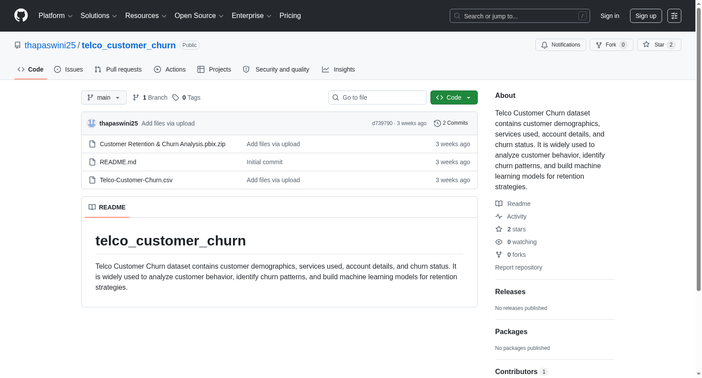Click the eye icon beside 0 watching
The image size is (702, 378).
coord(499,242)
